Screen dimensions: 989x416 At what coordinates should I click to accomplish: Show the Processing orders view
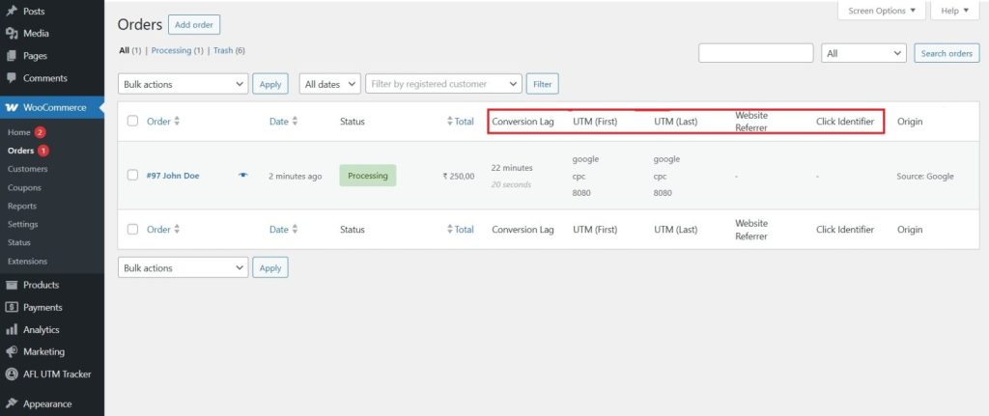(x=171, y=50)
